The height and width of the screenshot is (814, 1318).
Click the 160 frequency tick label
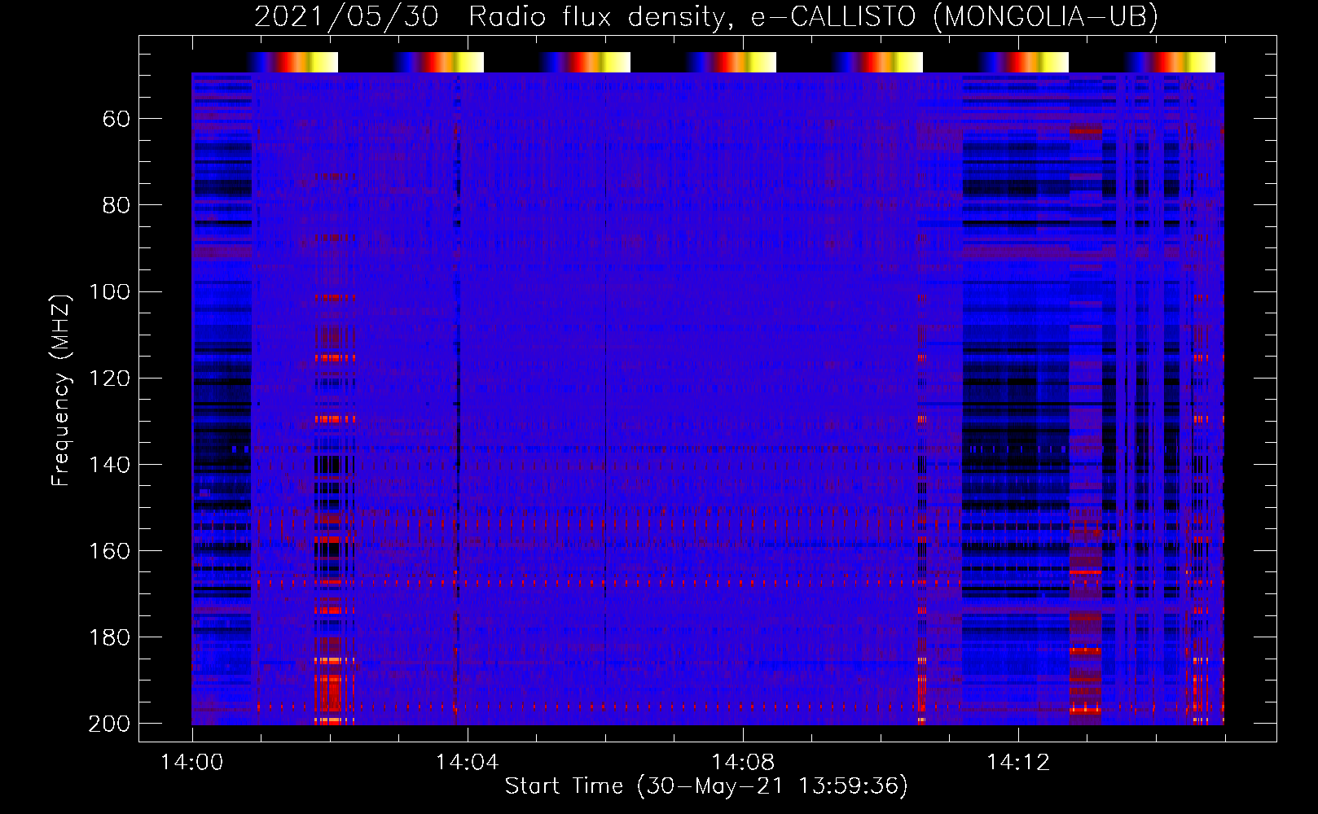109,551
